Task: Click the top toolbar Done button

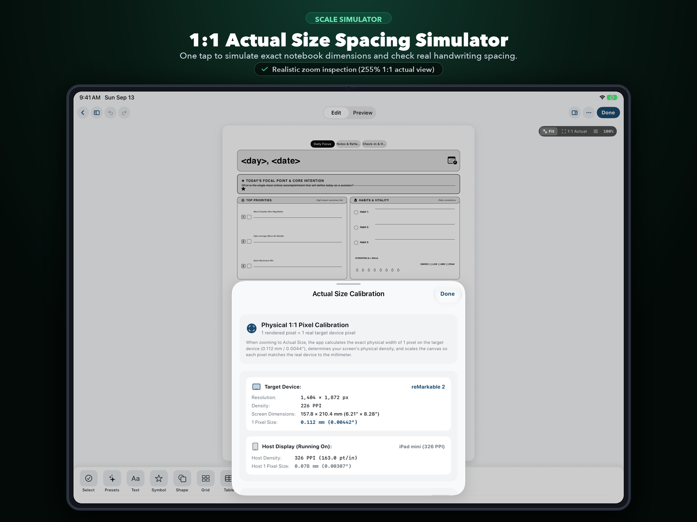Action: [608, 113]
